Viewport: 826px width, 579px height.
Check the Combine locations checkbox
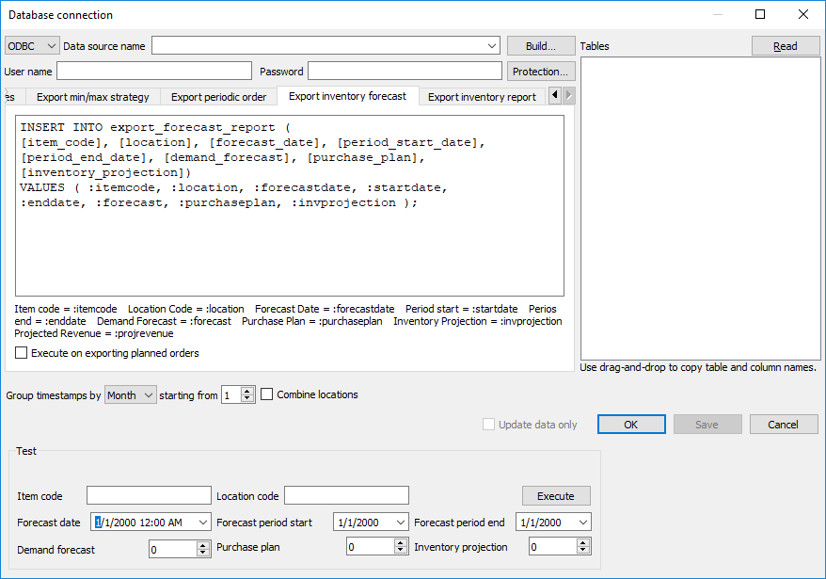(x=267, y=394)
